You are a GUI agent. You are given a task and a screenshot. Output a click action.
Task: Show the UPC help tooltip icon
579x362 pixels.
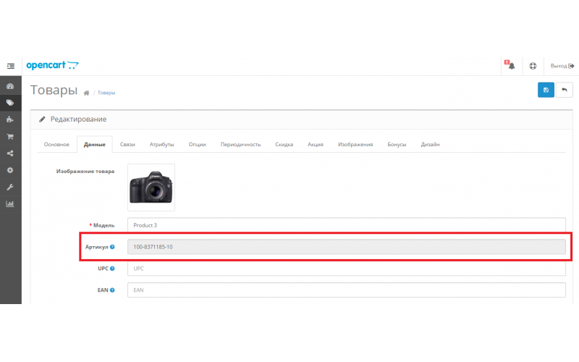tap(112, 269)
